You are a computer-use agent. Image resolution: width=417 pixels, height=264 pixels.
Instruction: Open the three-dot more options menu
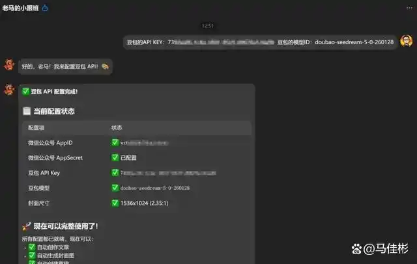pyautogui.click(x=409, y=8)
